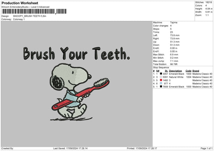Click the stitches count '18218'
The height and width of the screenshot is (151, 214).
(x=209, y=2)
